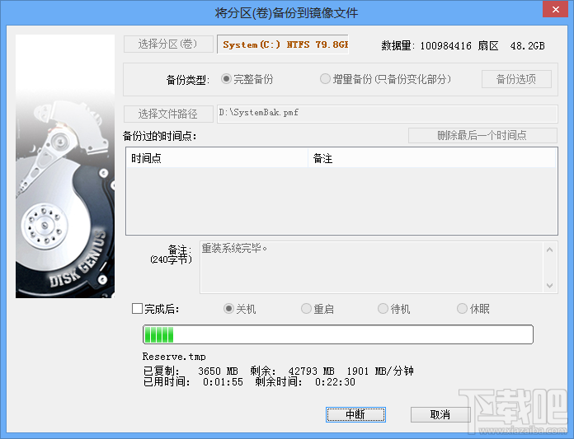Click the 选择分区(卷) button
574x439 pixels.
pos(168,44)
